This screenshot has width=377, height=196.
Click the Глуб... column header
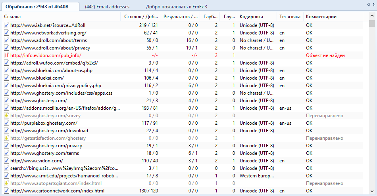coord(210,17)
